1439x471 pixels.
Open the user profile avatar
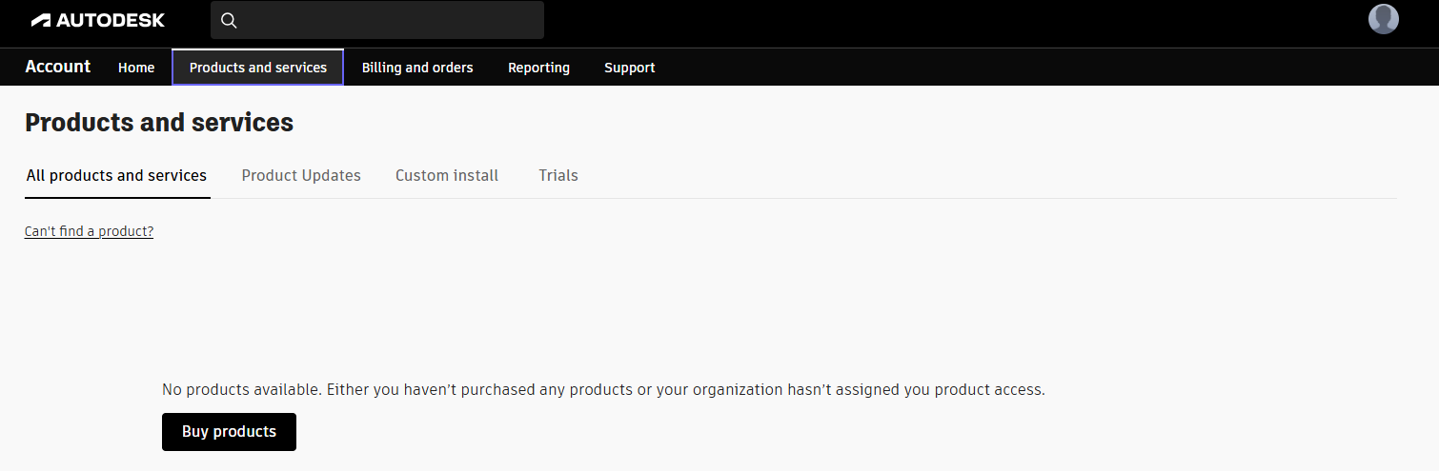pos(1383,19)
